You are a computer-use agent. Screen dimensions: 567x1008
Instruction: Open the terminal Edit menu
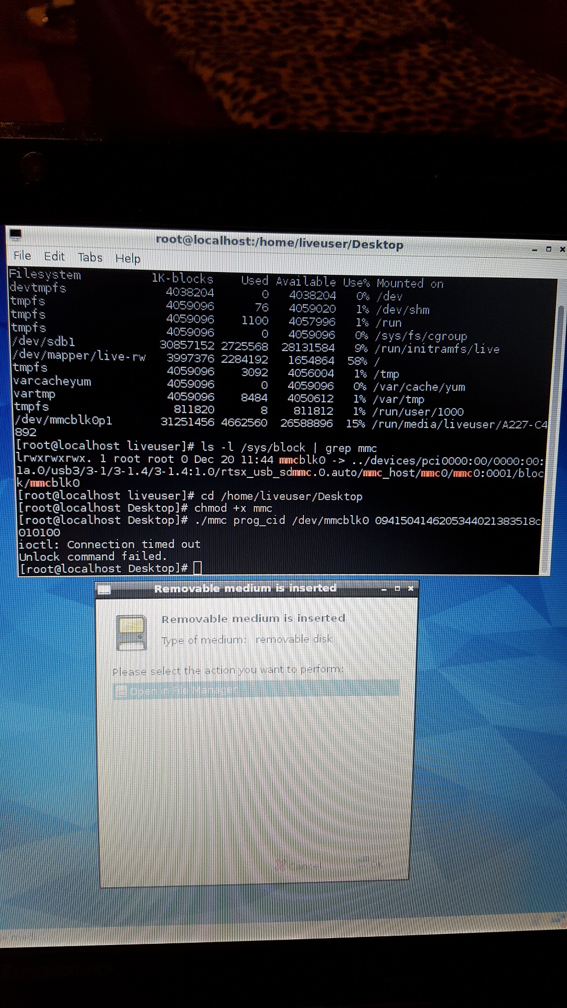pyautogui.click(x=54, y=256)
